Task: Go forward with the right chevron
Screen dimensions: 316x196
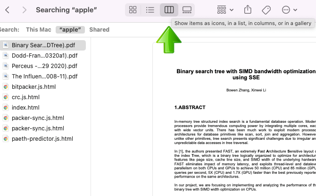Action: [24, 10]
